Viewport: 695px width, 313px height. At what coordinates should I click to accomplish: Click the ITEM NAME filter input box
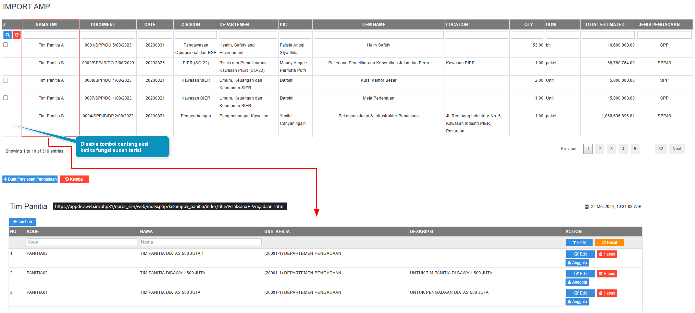tap(378, 35)
